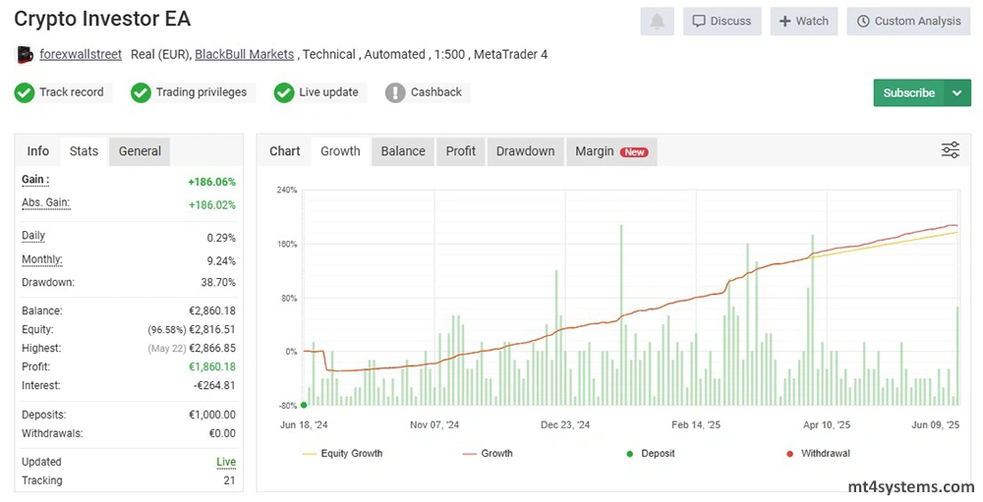Select the Chart tab
983x502 pixels.
pos(285,151)
